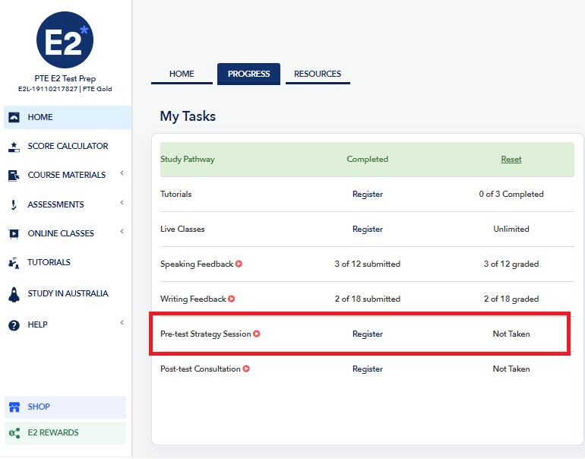The width and height of the screenshot is (585, 459).
Task: Play the Speaking Feedback info video icon
Action: pyautogui.click(x=239, y=264)
